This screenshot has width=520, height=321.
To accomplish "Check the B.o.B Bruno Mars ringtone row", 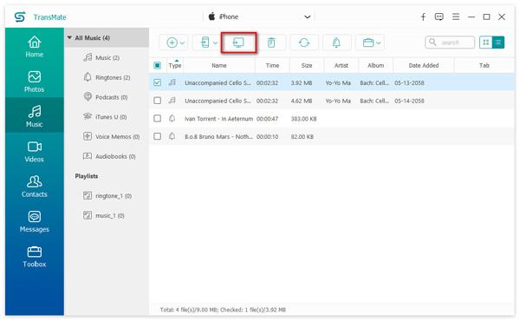I will coord(157,136).
